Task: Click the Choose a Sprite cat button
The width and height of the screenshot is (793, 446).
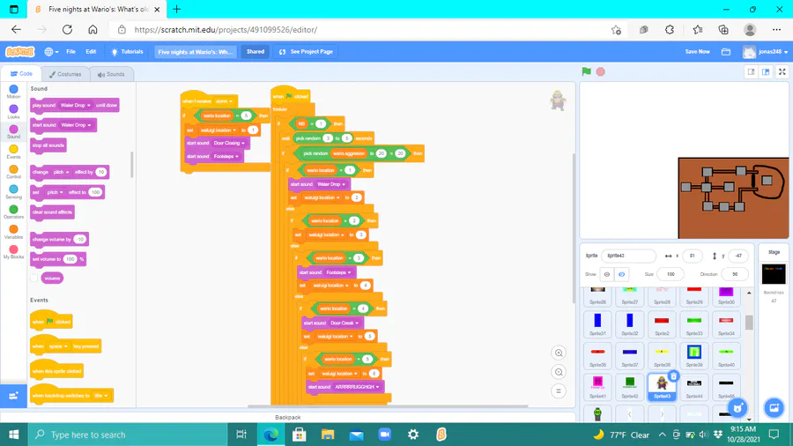Action: (737, 407)
